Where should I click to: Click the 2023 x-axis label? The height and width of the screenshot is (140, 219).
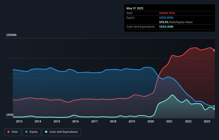click(x=207, y=121)
